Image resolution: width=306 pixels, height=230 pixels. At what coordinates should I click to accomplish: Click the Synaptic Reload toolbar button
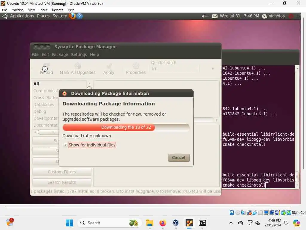(46, 69)
